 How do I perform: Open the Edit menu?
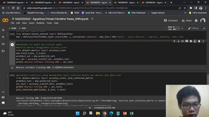click(18, 23)
